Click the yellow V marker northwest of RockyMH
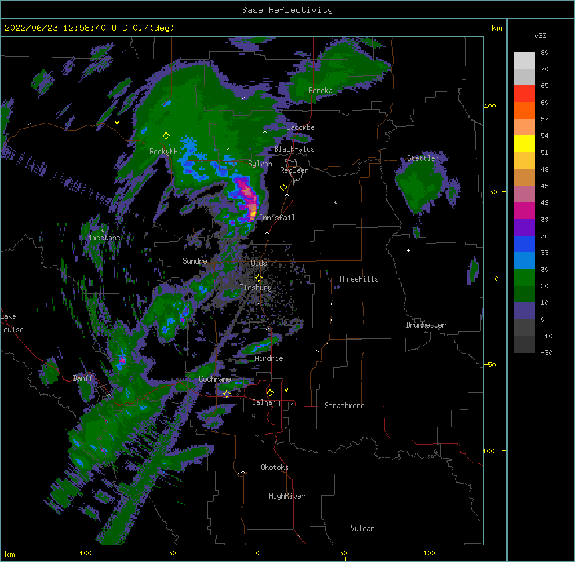Viewport: 575px width, 562px height. (x=117, y=123)
